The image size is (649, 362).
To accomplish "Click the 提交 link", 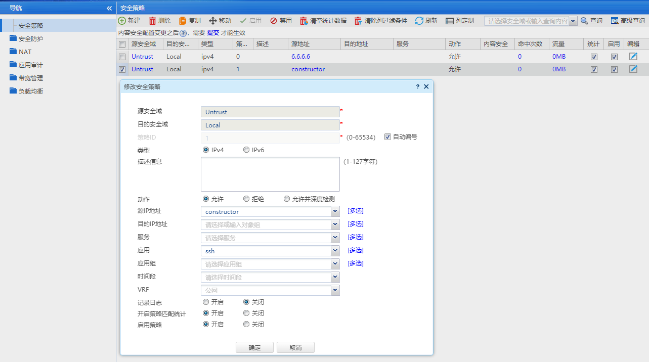I will click(213, 32).
